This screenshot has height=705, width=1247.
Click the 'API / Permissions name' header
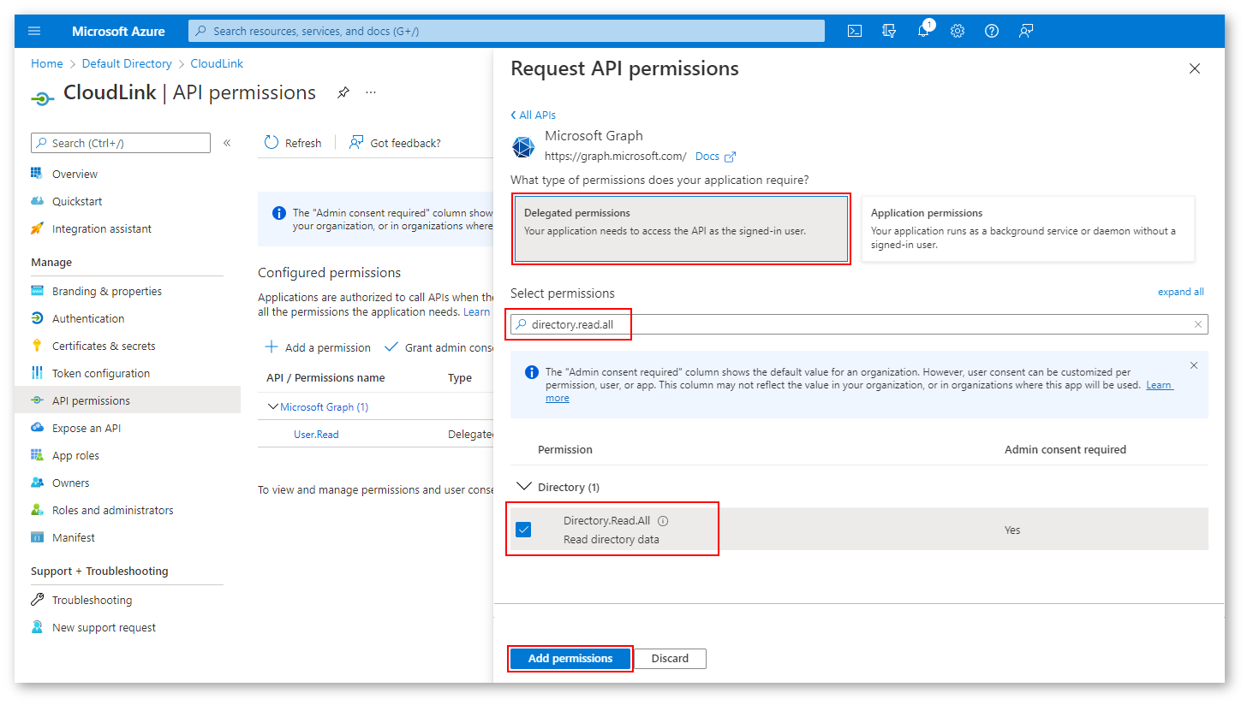325,377
